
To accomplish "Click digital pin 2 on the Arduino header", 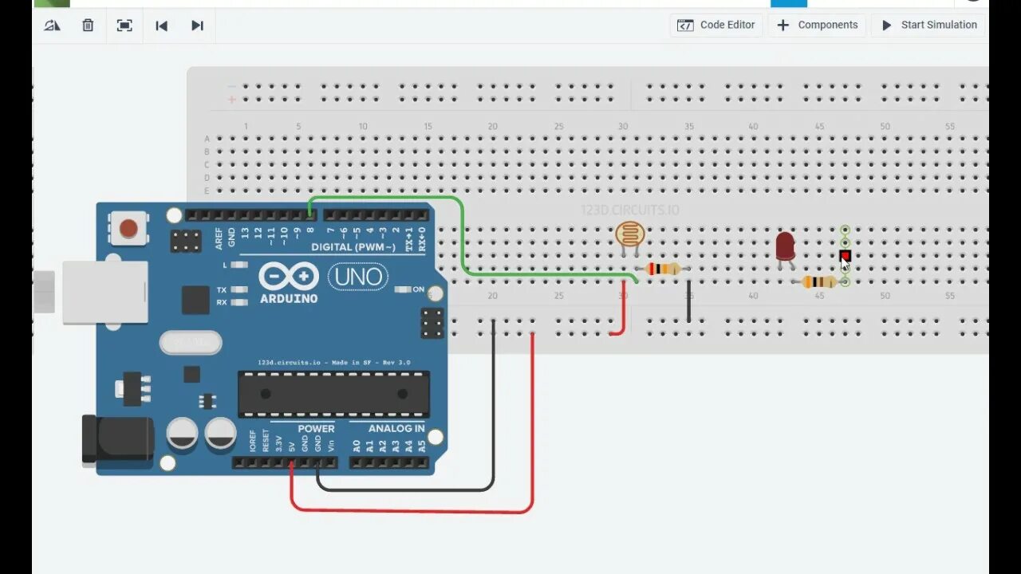I will (396, 215).
